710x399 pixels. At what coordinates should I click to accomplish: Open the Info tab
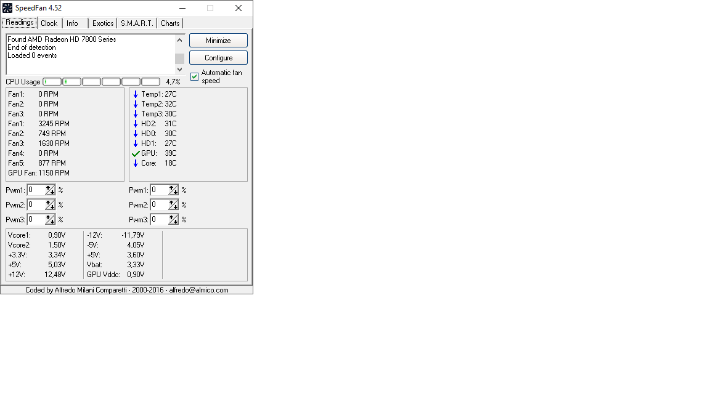tap(73, 23)
